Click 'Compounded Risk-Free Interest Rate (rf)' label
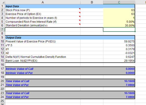This screenshot has height=105, width=146. pos(31,22)
